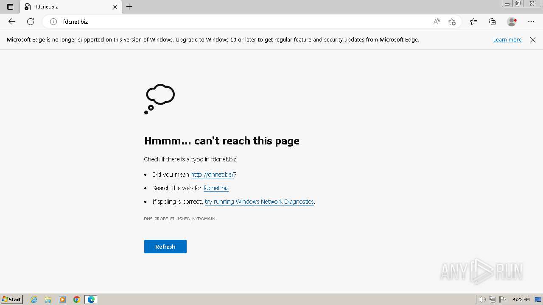Dismiss the Edge unsupported notification bar
The image size is (543, 305).
point(533,40)
